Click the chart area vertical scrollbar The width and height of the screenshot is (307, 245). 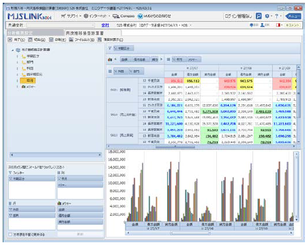(296, 186)
